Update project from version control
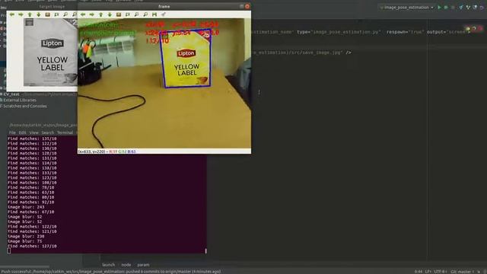The height and width of the screenshot is (274, 487). (461, 7)
